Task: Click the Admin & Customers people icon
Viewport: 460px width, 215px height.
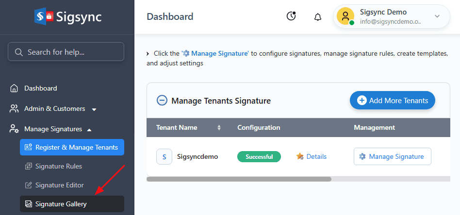Action: (15, 109)
